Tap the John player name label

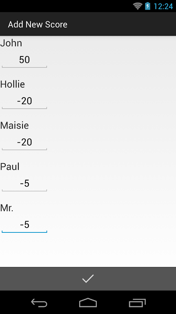click(11, 43)
